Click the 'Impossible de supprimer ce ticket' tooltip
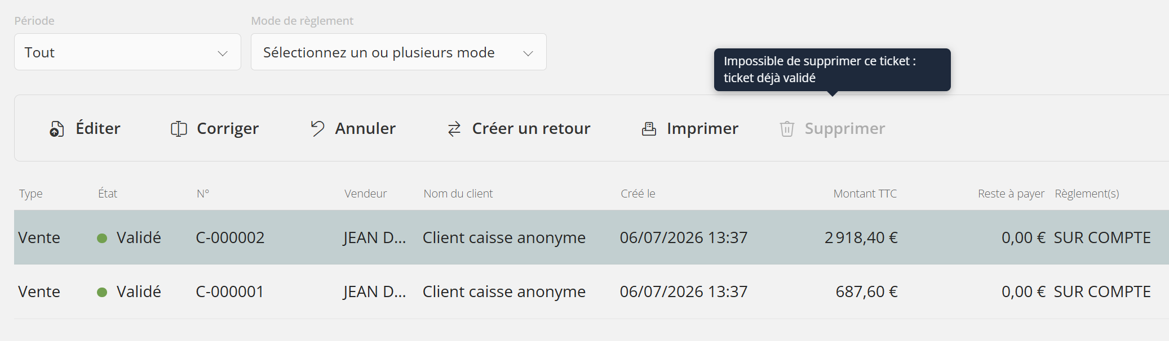Image resolution: width=1169 pixels, height=341 pixels. pyautogui.click(x=832, y=70)
